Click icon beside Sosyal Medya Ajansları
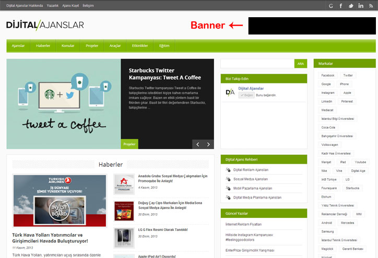 [228, 179]
